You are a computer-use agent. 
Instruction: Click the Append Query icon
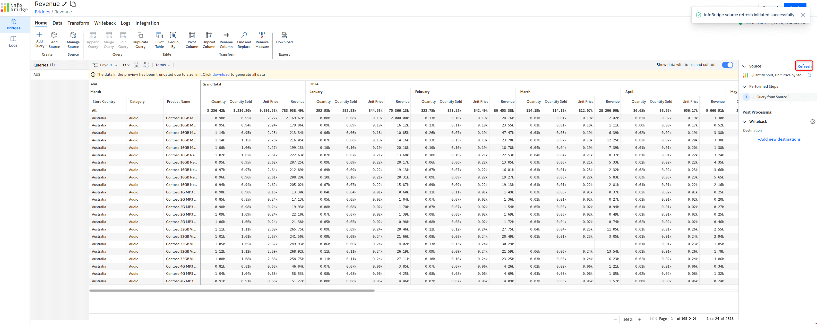pos(93,35)
